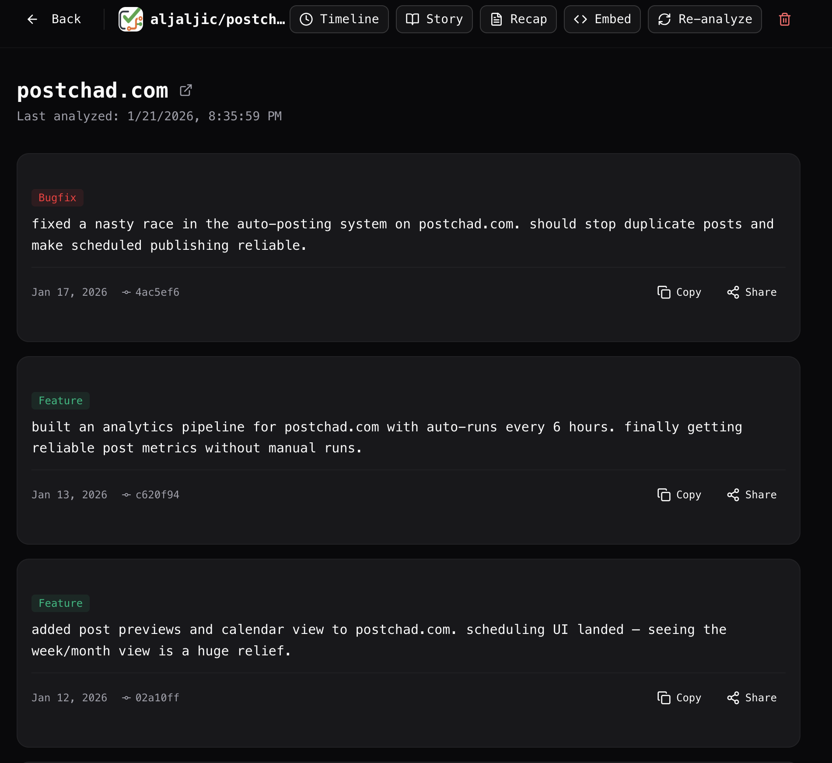832x763 pixels.
Task: Switch to the Recap view
Action: point(518,19)
